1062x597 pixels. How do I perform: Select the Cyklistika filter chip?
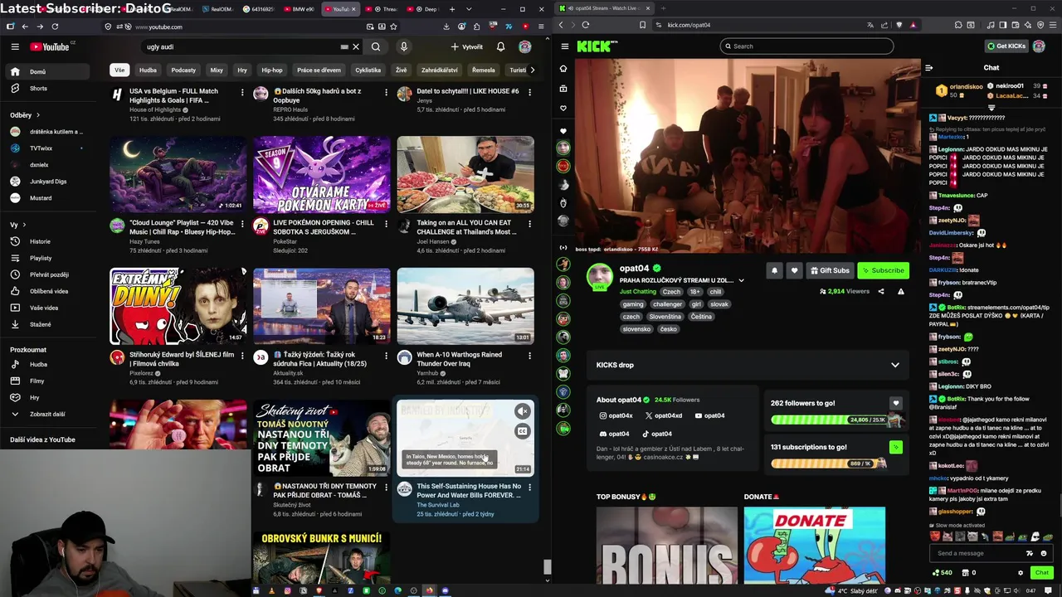click(x=368, y=70)
